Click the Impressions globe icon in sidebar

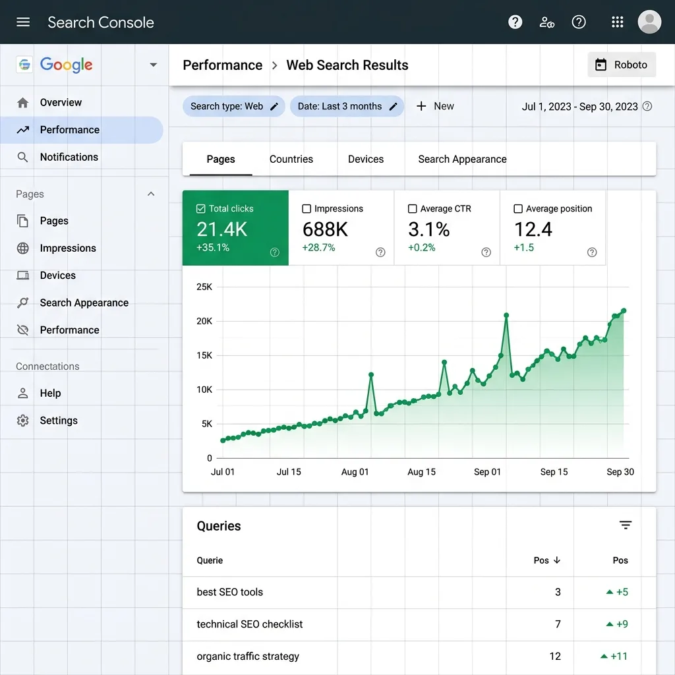click(x=23, y=249)
